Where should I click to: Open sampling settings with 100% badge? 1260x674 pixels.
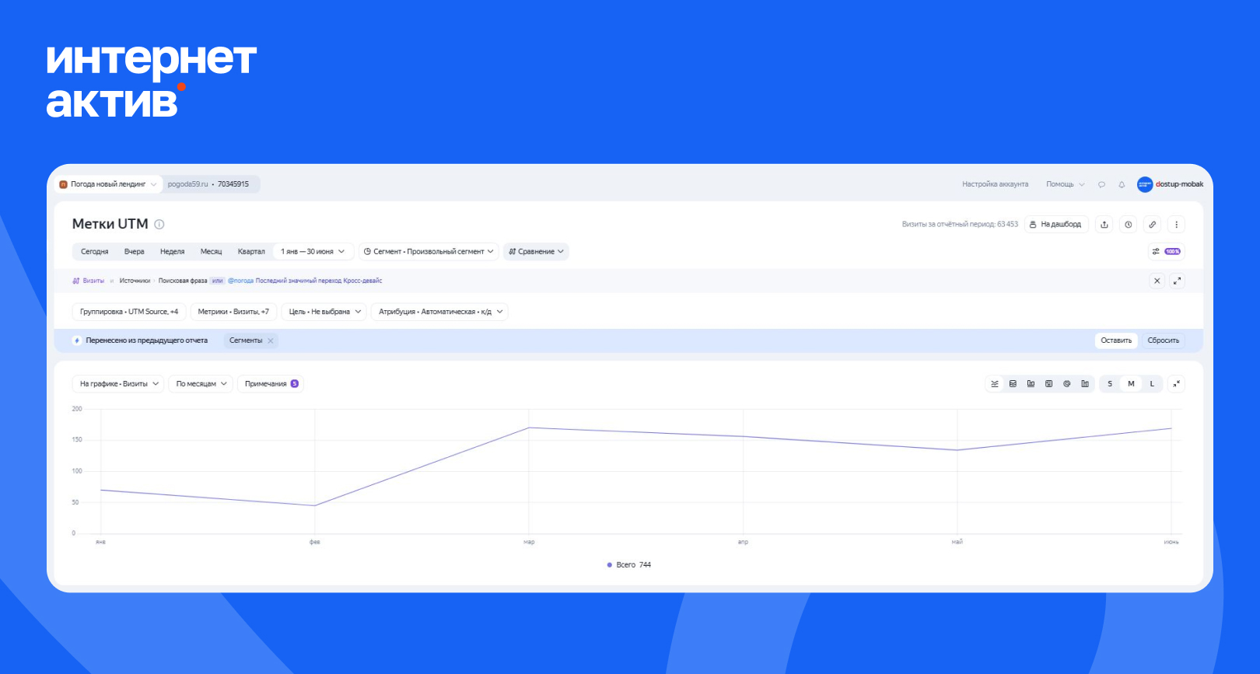[1166, 251]
